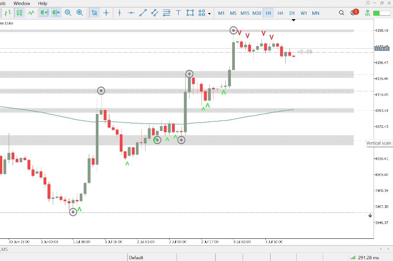The width and height of the screenshot is (393, 261).
Task: Click the down arrow on price scale
Action: (x=370, y=215)
